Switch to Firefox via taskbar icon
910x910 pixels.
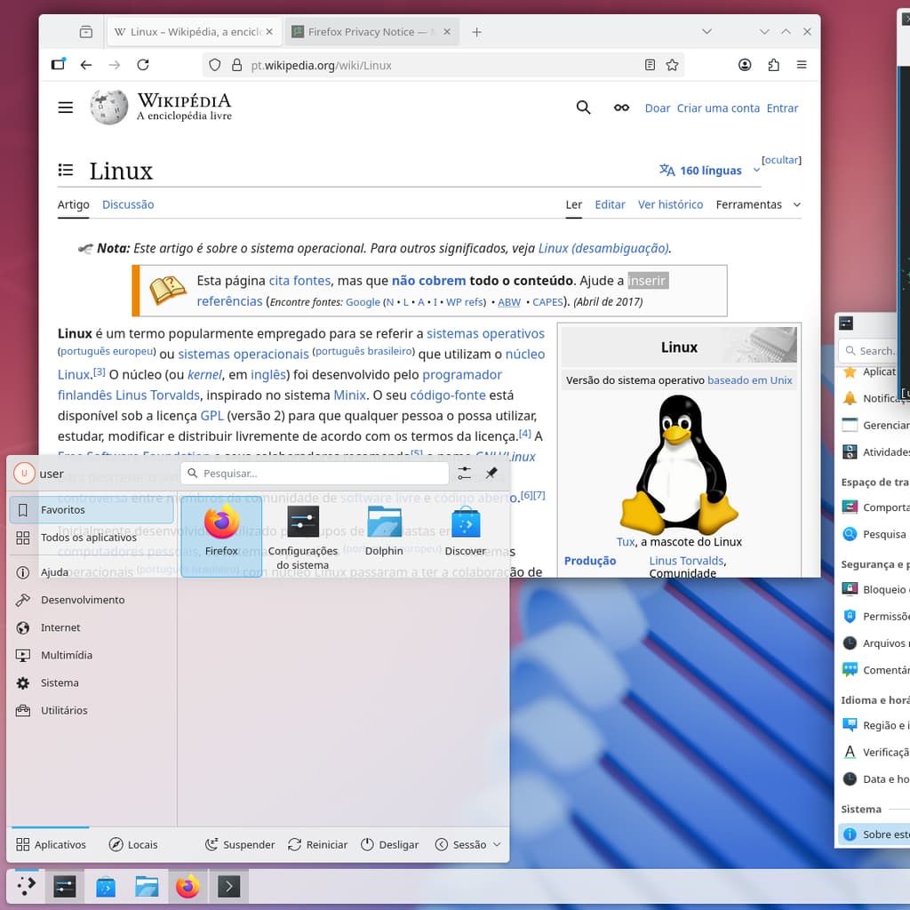188,886
